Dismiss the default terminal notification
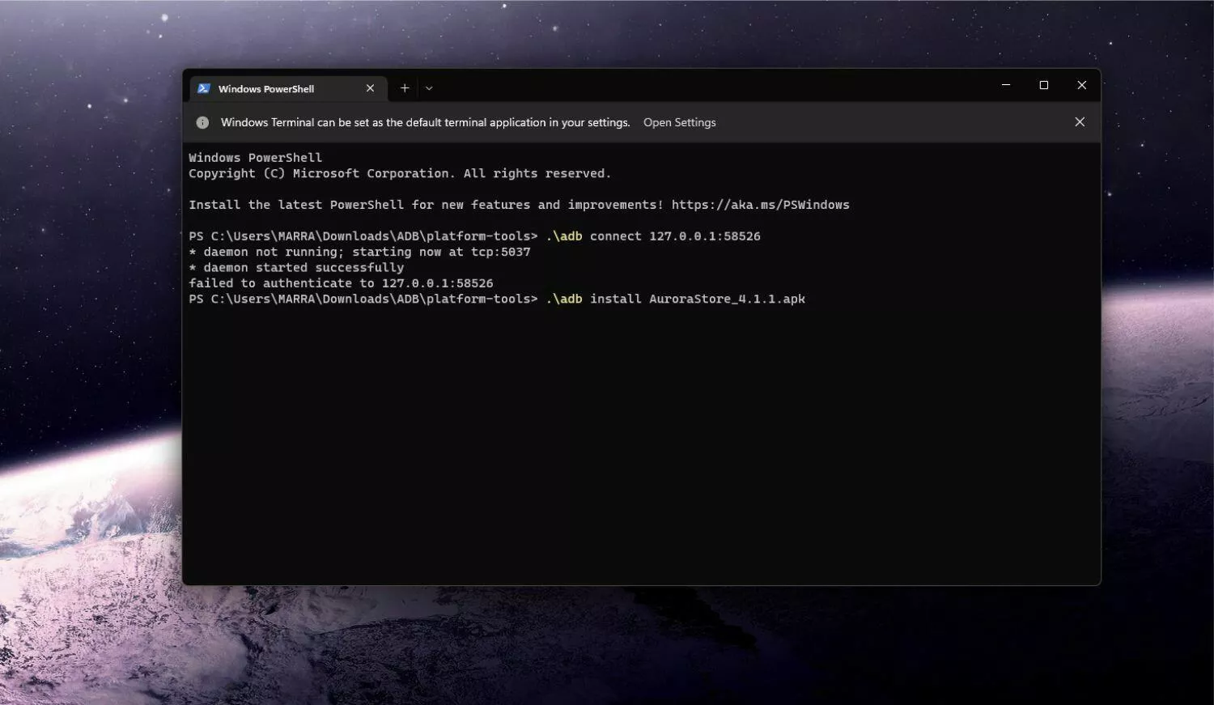Viewport: 1214px width, 705px height. coord(1080,122)
